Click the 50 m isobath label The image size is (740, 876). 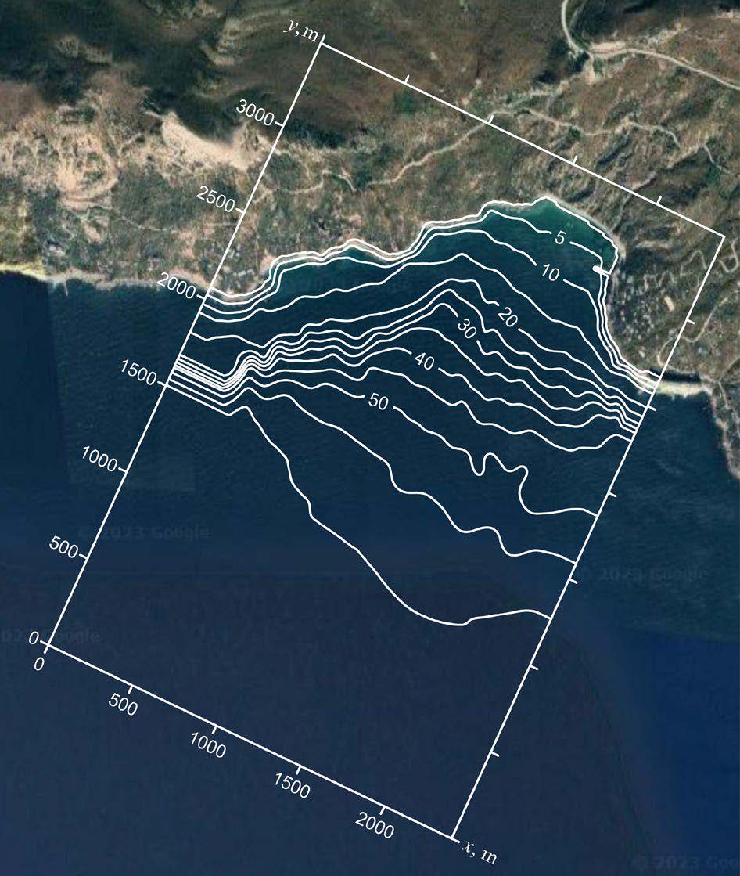pyautogui.click(x=378, y=402)
